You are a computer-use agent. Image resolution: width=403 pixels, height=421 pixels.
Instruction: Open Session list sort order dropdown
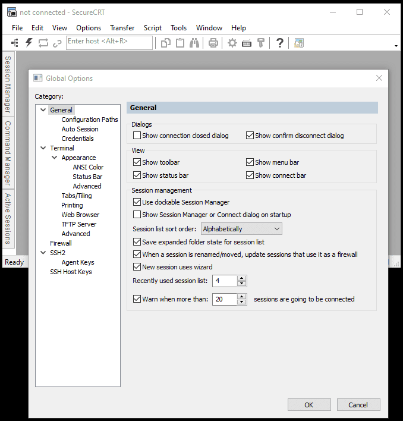(241, 229)
